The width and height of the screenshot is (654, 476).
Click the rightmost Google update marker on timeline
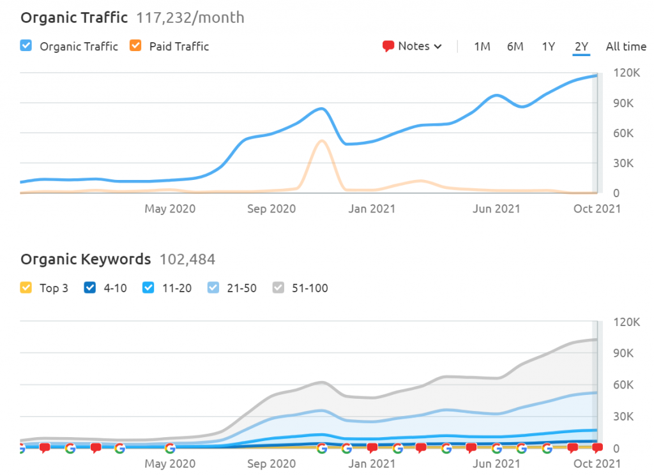tap(547, 449)
